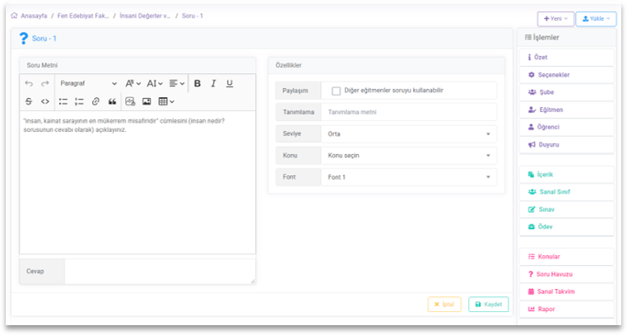Apply italic formatting to question text
The height and width of the screenshot is (335, 627).
point(213,83)
